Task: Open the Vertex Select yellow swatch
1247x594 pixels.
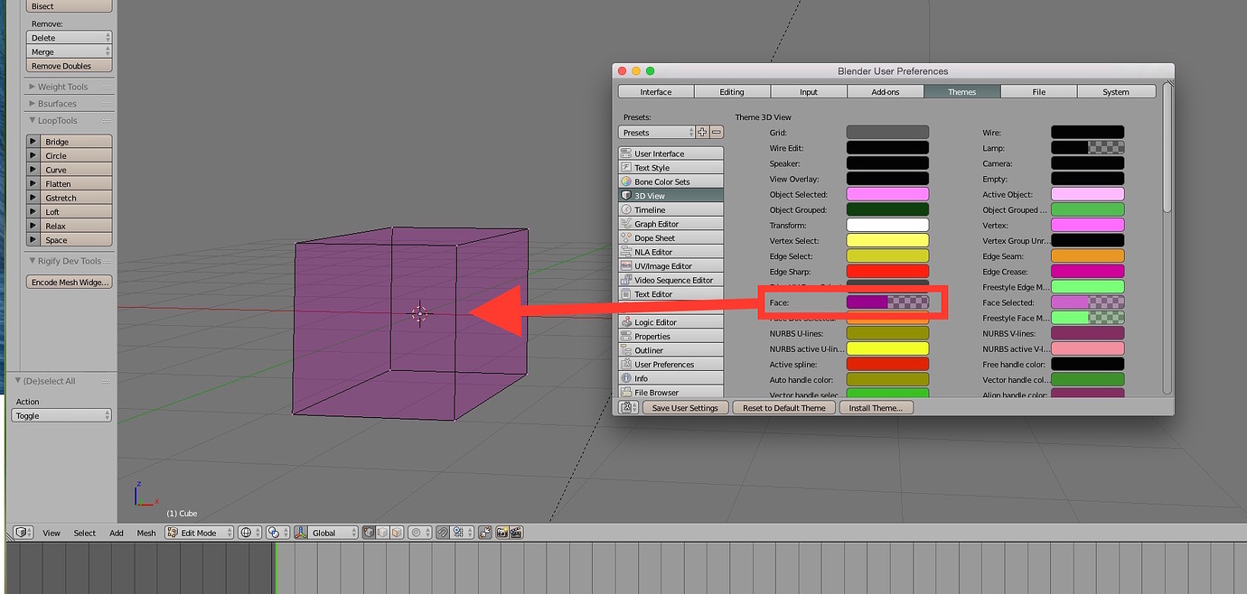Action: [887, 240]
